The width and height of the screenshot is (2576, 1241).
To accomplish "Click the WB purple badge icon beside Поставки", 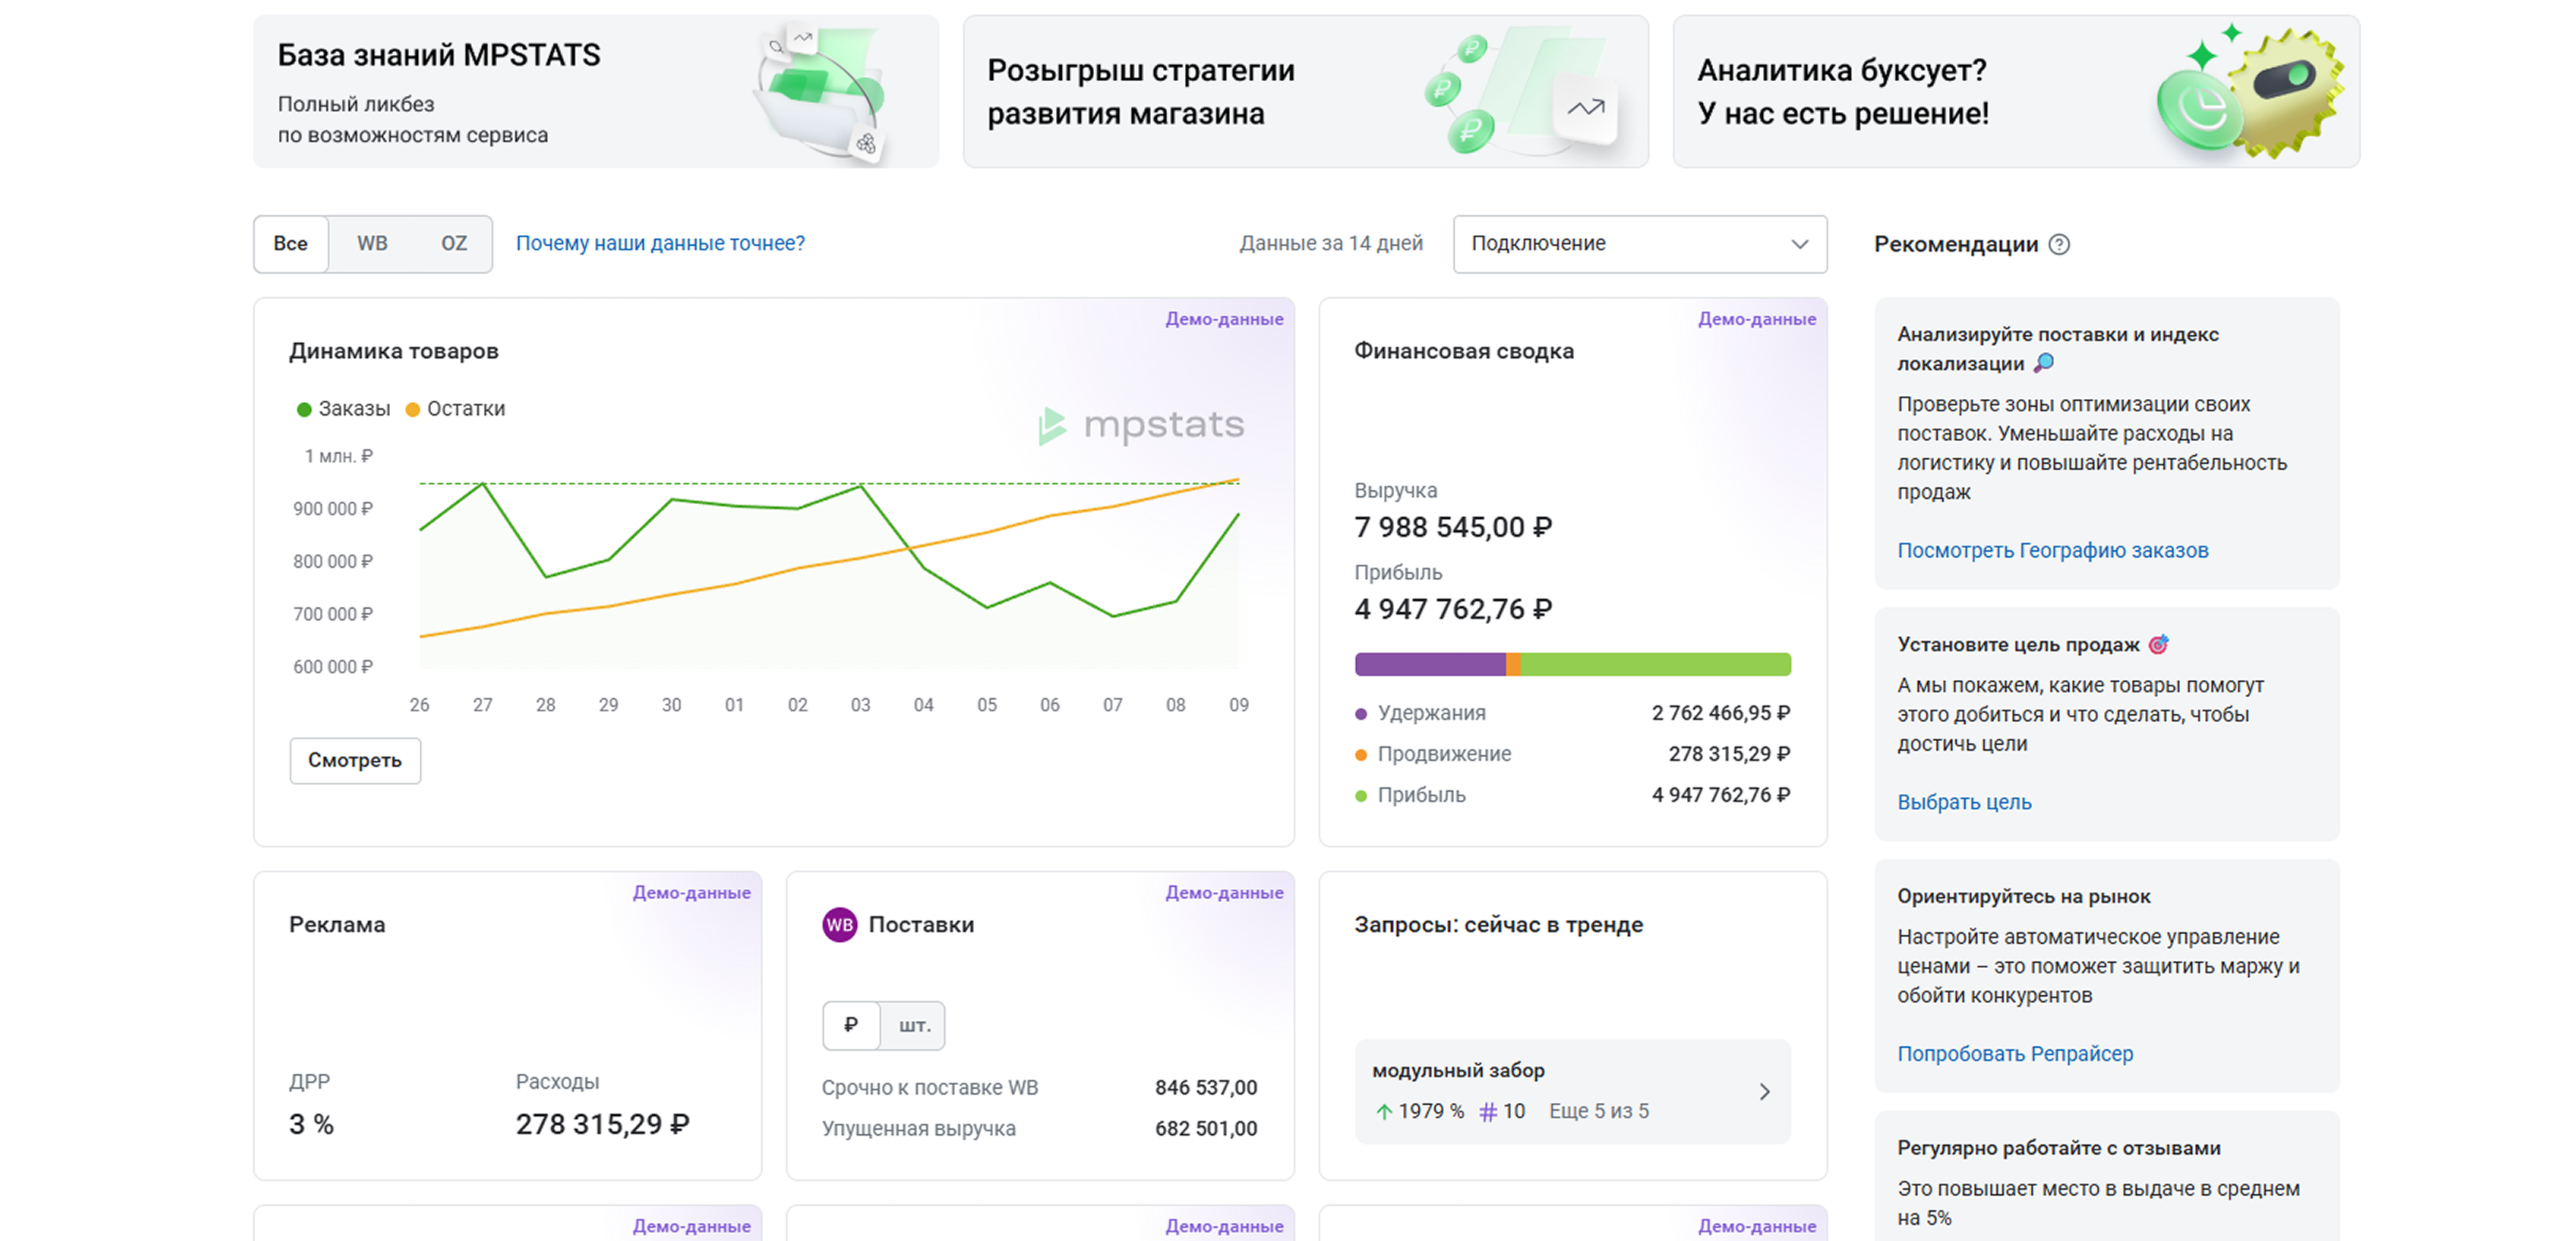I will (x=839, y=925).
